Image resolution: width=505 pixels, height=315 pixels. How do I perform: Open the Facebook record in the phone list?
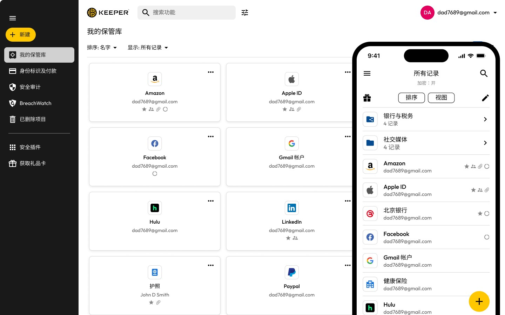426,237
